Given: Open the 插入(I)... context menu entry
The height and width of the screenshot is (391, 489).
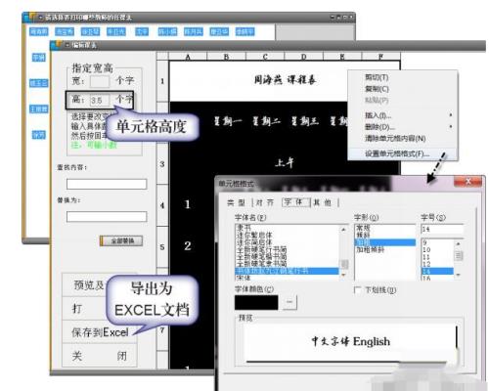Looking at the screenshot, I should 378,115.
